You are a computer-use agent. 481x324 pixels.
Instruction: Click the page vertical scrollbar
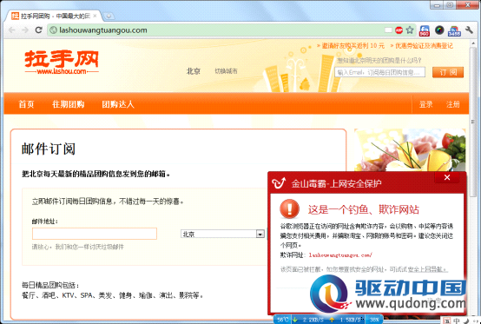coord(473,122)
